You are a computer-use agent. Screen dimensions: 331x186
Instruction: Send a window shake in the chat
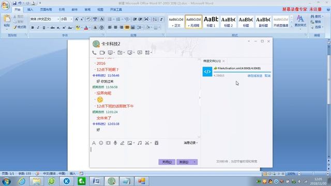pyautogui.click(x=108, y=143)
